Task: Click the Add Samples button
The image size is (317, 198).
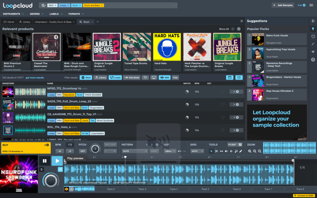Action: click(283, 5)
